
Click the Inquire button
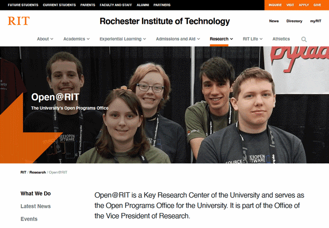point(275,5)
